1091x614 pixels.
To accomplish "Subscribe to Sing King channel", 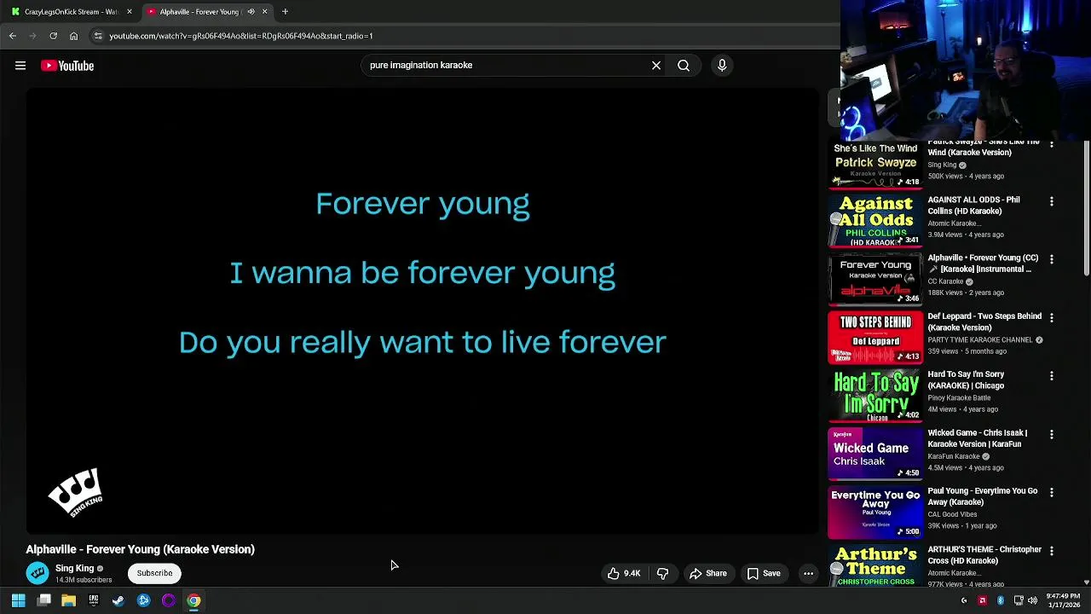I will pyautogui.click(x=154, y=573).
